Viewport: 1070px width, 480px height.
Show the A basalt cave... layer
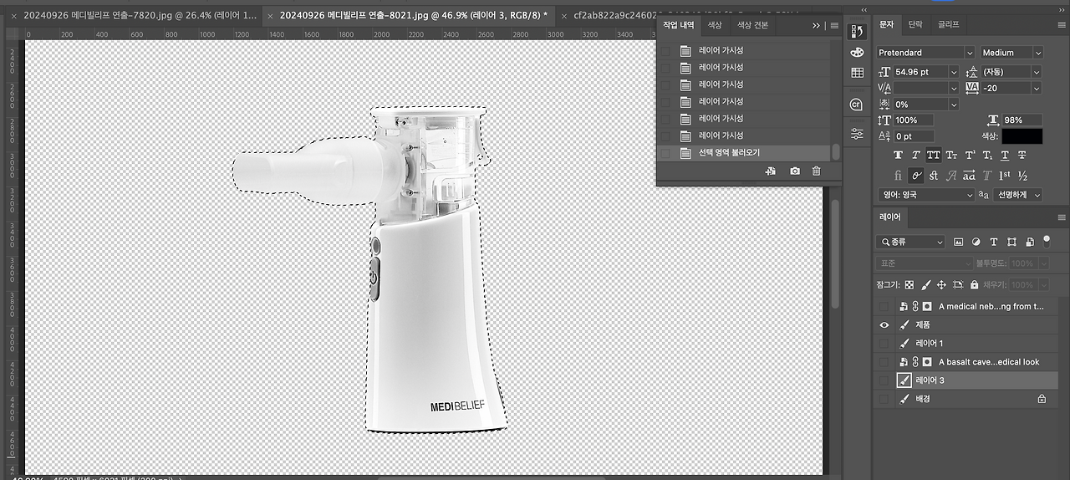click(884, 362)
